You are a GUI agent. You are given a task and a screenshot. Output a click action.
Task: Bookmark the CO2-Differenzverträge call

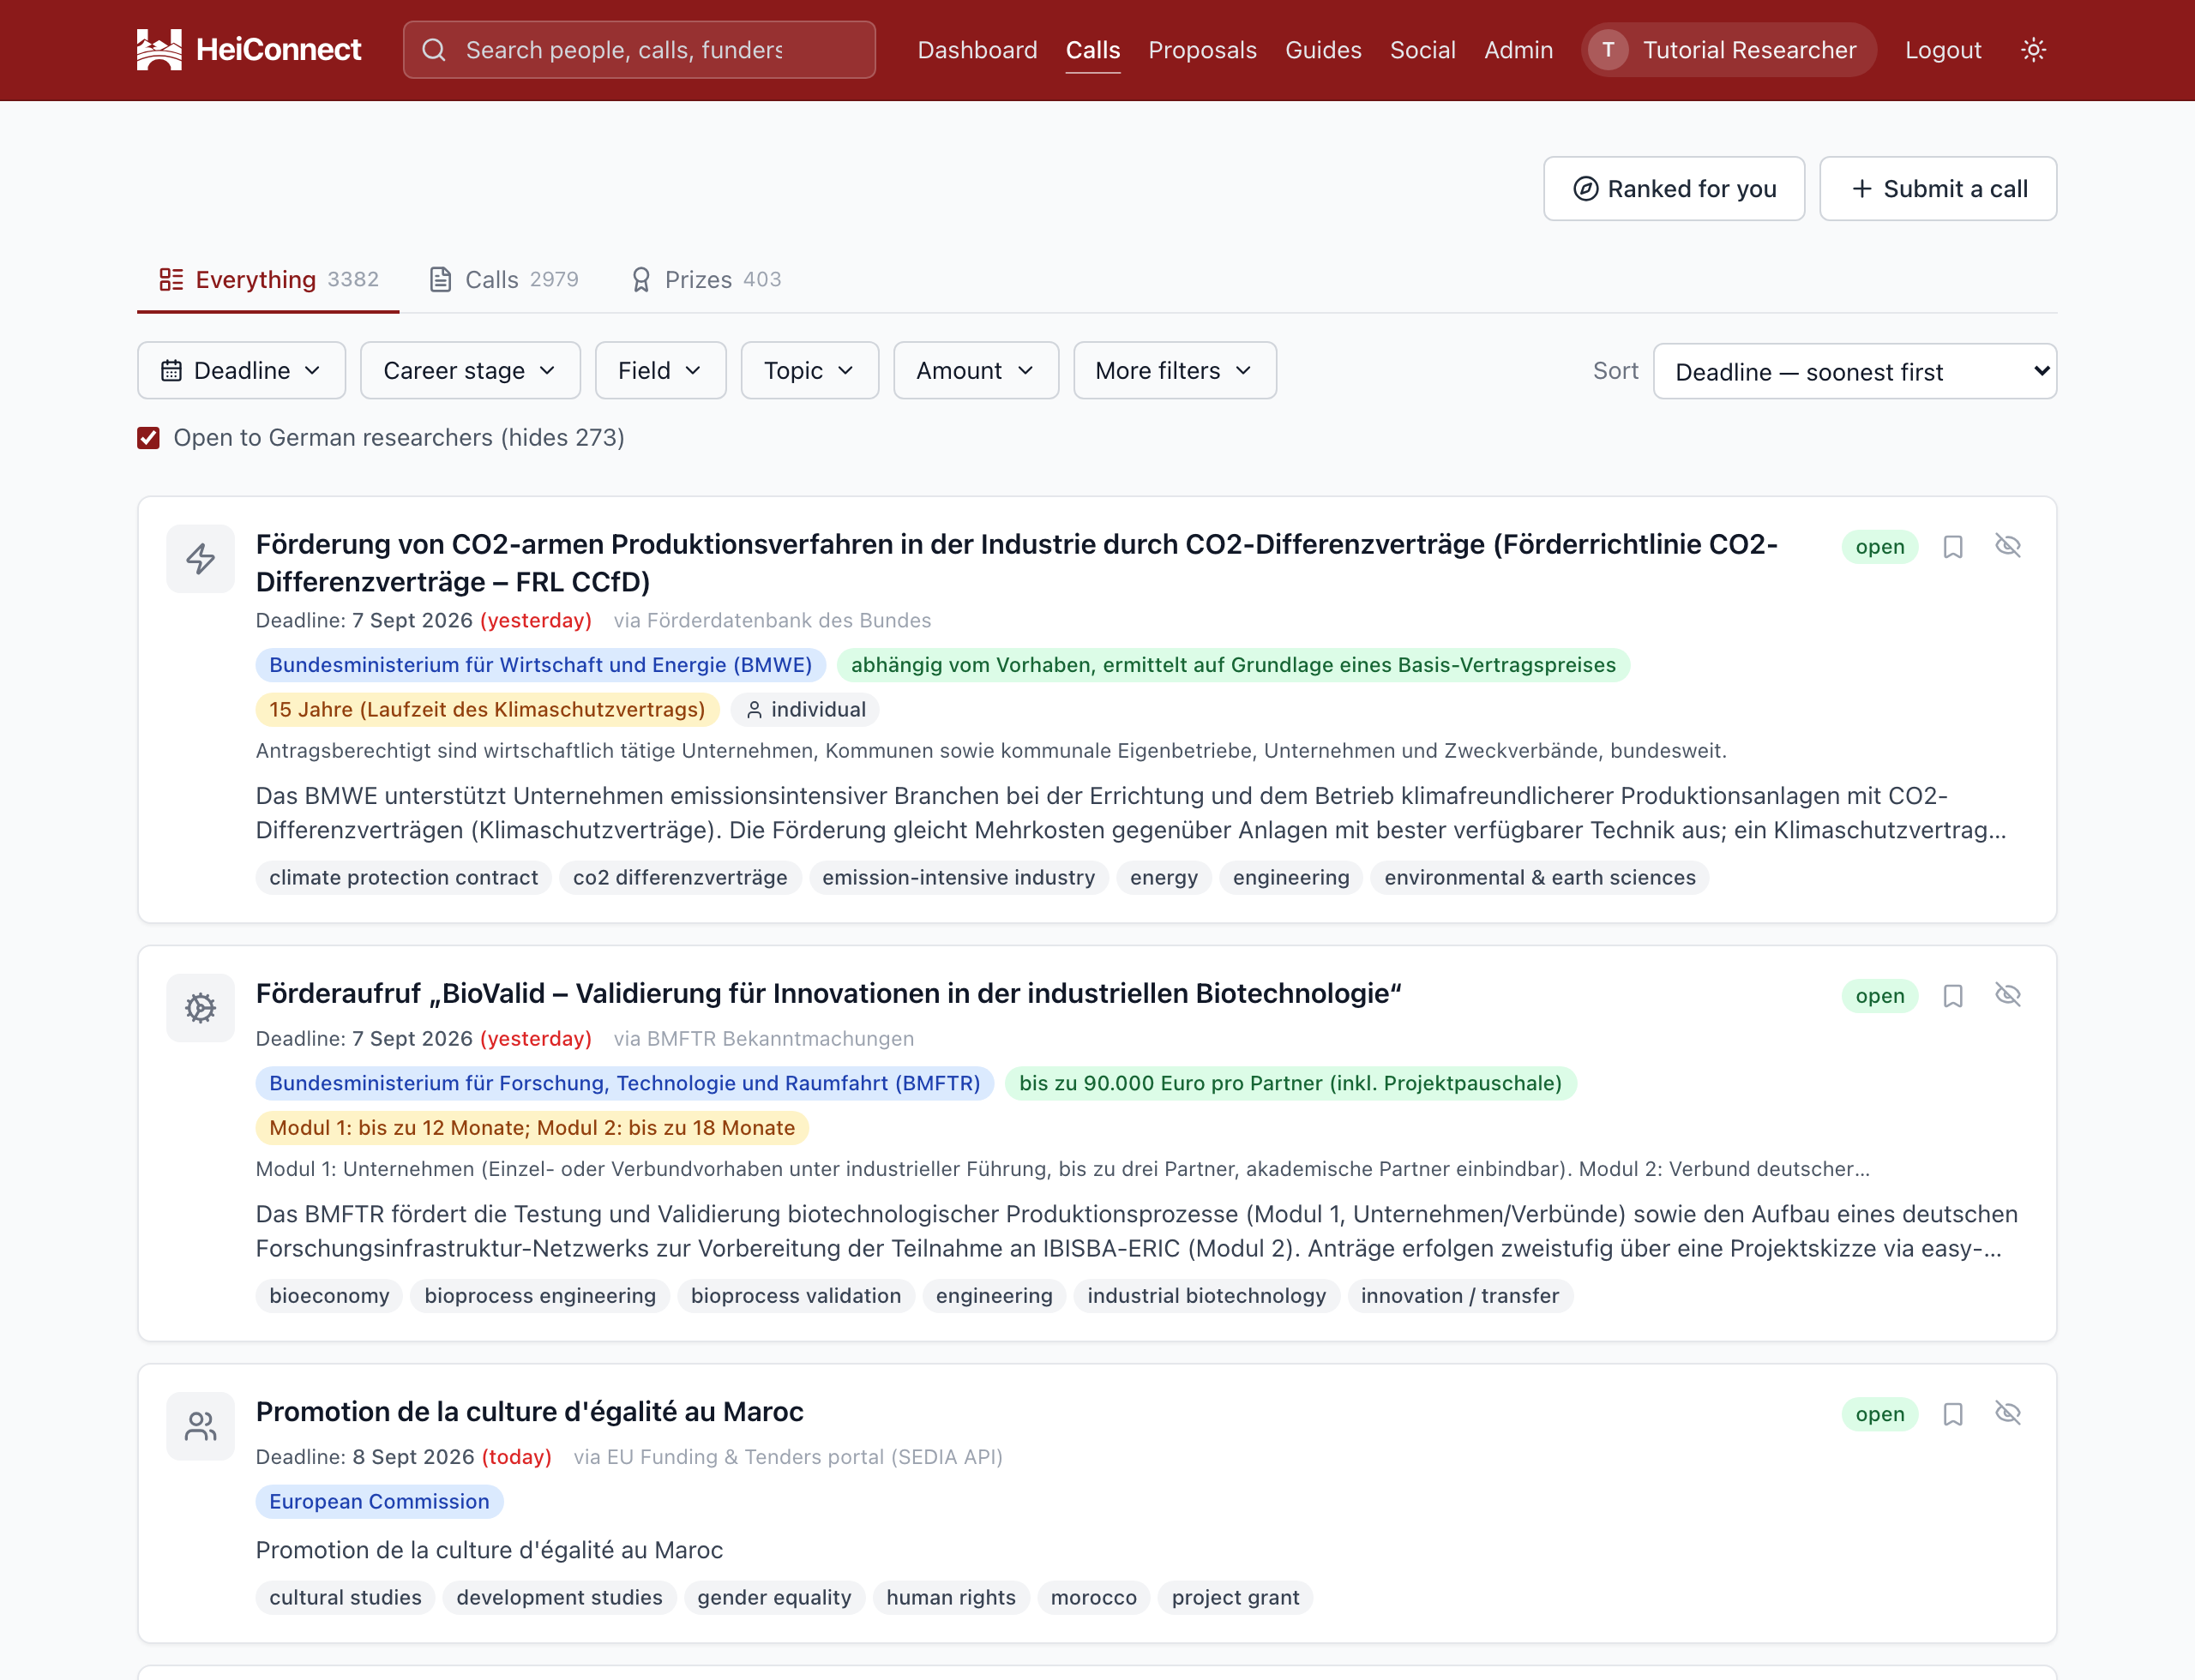[1953, 547]
